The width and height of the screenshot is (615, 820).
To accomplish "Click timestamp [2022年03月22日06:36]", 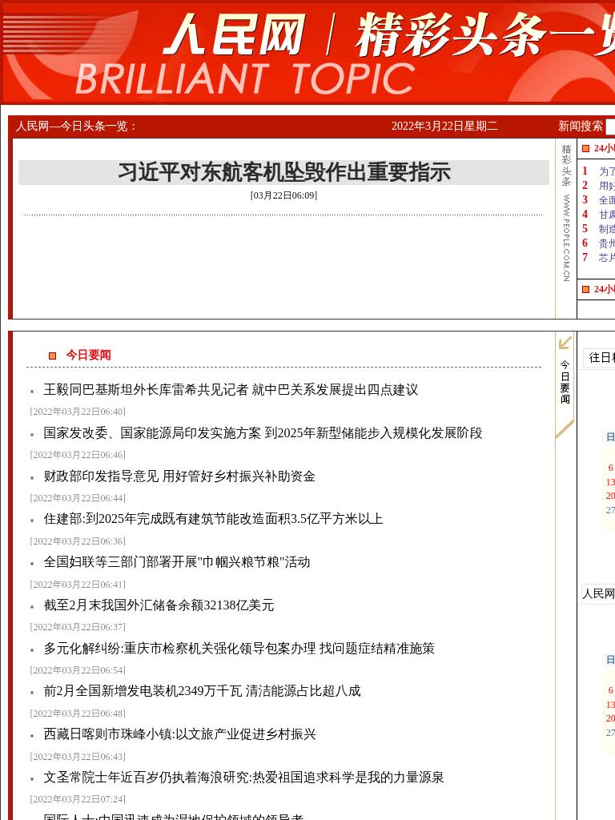I will (78, 541).
